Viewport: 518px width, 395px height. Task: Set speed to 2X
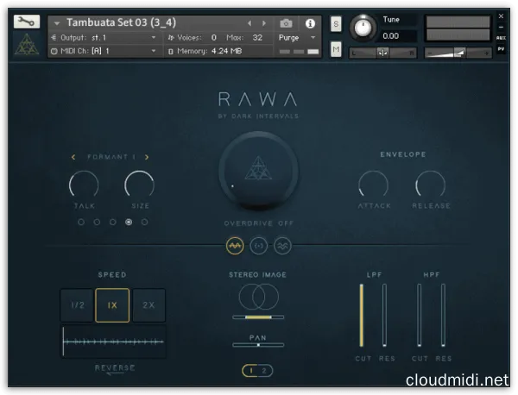[148, 305]
